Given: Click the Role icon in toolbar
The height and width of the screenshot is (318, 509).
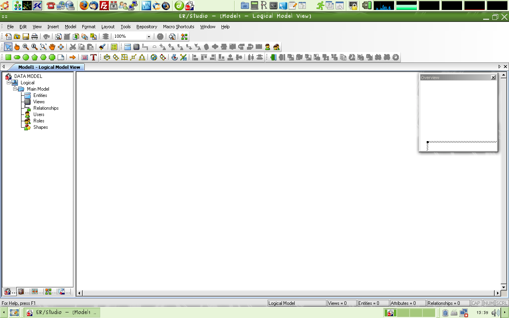Looking at the screenshot, I should click(276, 47).
